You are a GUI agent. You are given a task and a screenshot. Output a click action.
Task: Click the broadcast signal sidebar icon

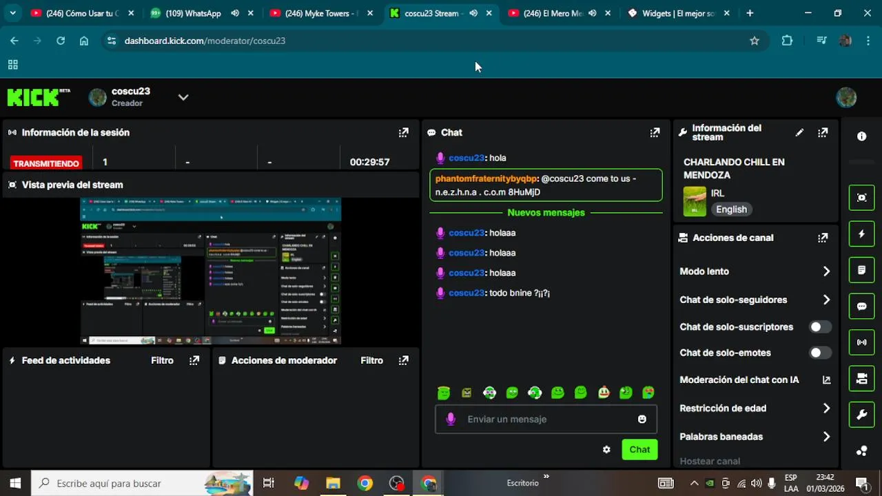(x=861, y=342)
